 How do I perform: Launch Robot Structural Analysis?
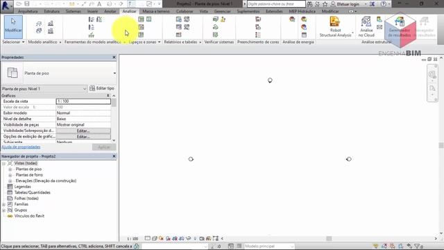[x=335, y=27]
